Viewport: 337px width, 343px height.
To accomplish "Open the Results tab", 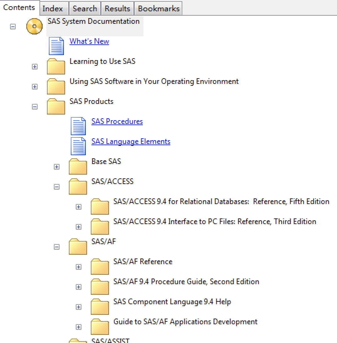I will pos(117,8).
